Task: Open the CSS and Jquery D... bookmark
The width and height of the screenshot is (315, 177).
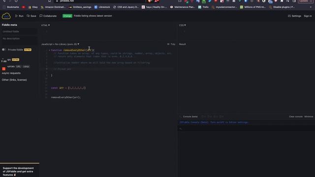Action: [x=126, y=7]
